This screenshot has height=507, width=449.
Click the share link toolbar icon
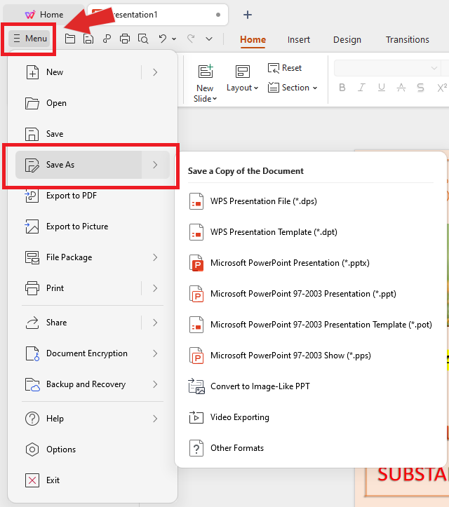(x=107, y=39)
